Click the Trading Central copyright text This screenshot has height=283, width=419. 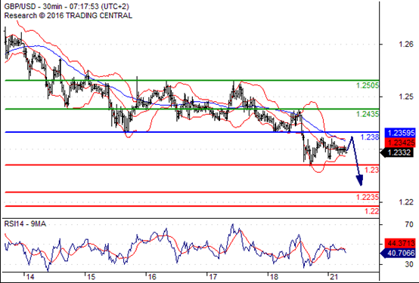pyautogui.click(x=68, y=15)
